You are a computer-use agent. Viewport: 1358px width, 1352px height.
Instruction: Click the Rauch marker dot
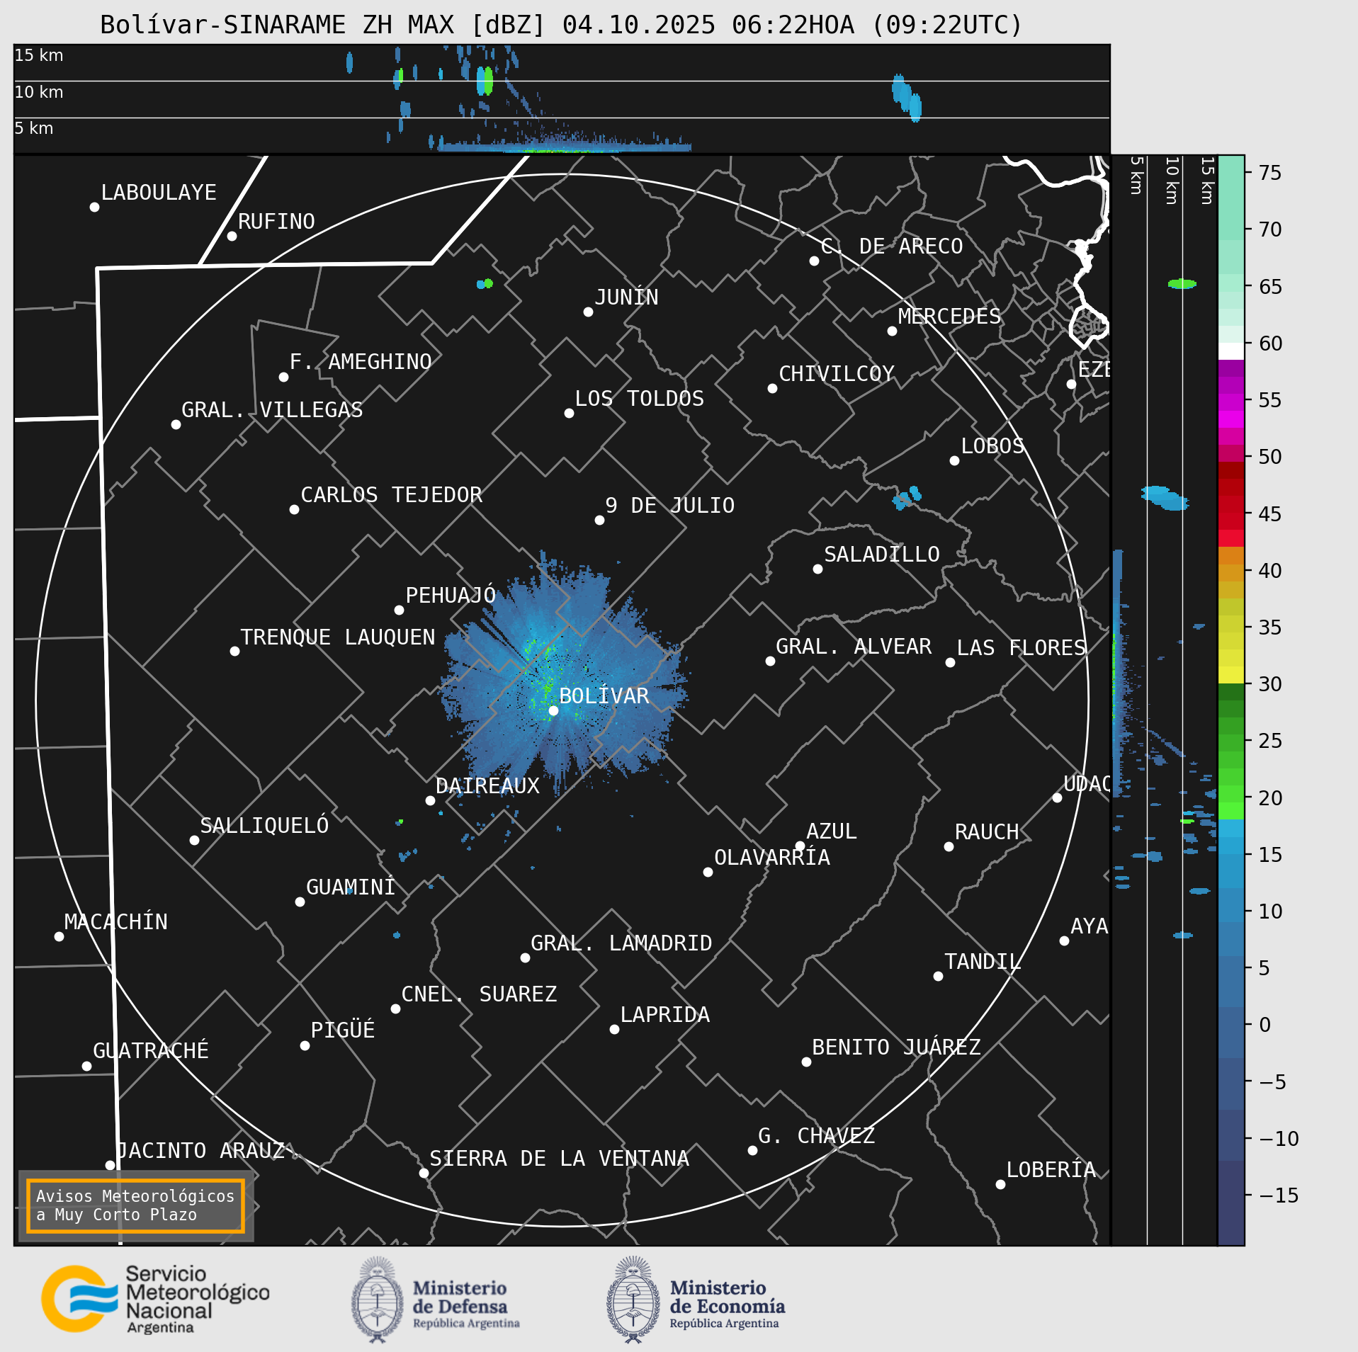[949, 846]
